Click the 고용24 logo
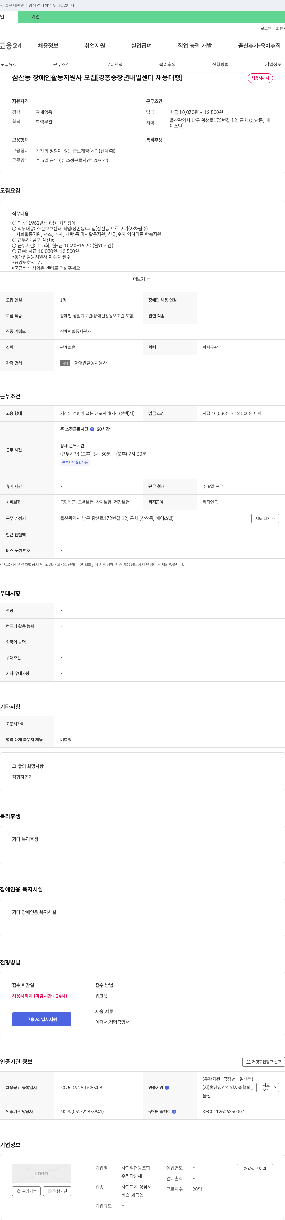The width and height of the screenshot is (285, 1220). pos(11,45)
